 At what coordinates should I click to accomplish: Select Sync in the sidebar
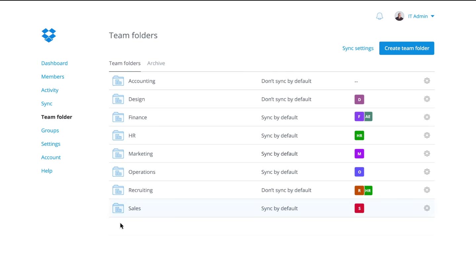(x=47, y=104)
